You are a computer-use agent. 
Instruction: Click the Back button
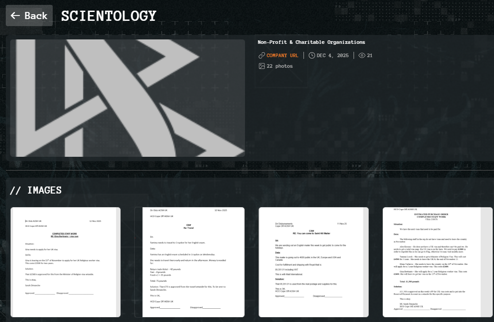(29, 16)
